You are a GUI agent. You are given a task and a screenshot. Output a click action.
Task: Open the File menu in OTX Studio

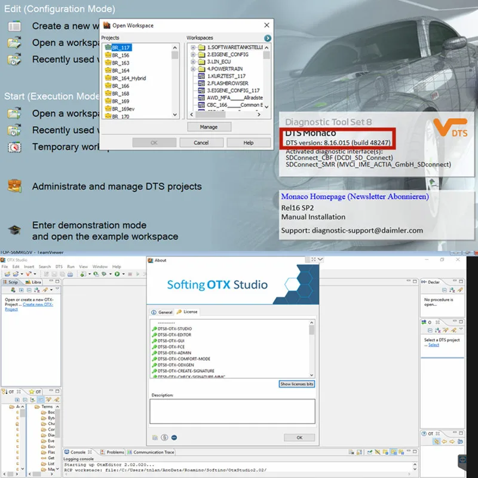[5, 266]
